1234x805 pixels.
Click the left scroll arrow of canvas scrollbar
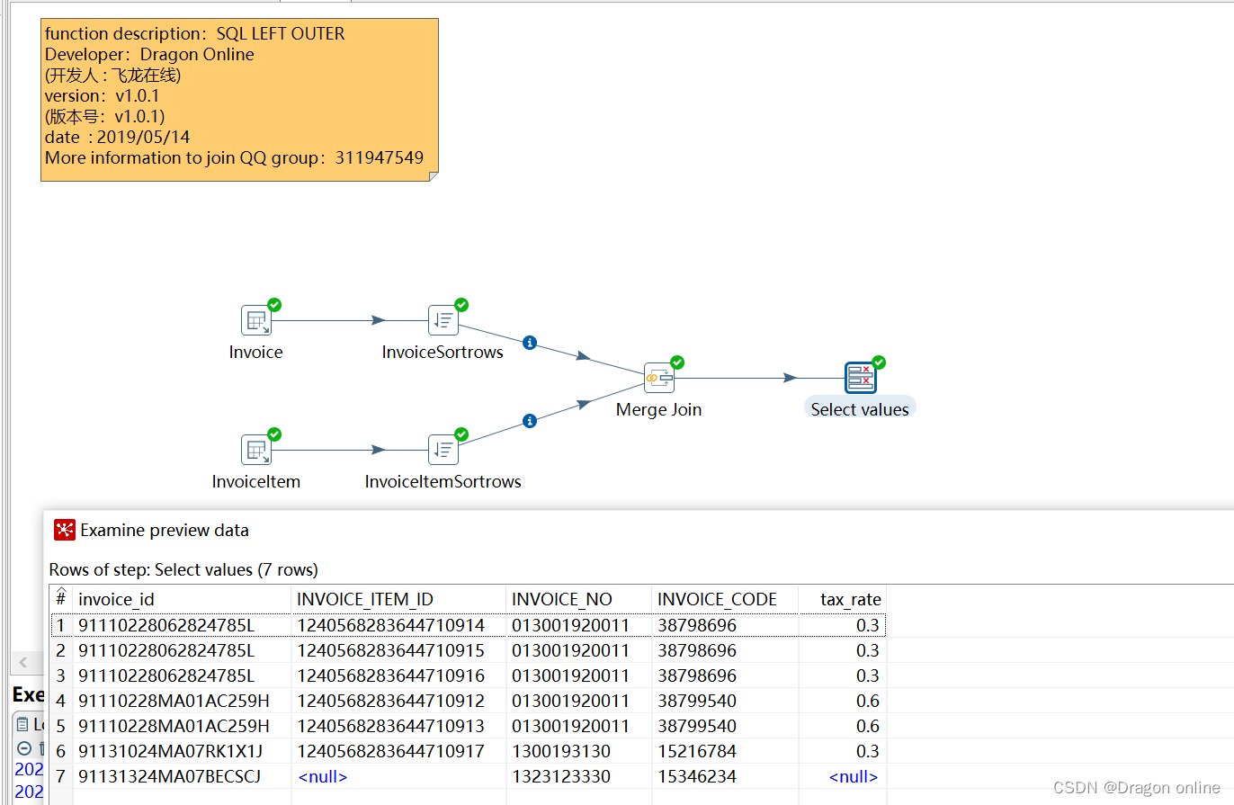pyautogui.click(x=23, y=663)
